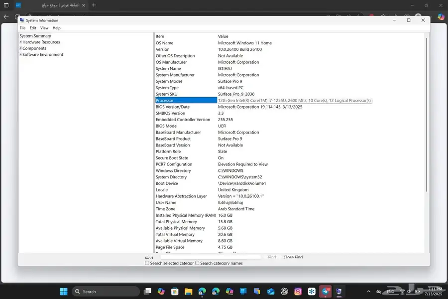This screenshot has width=448, height=299.
Task: Open the Copilot icon beside Task View
Action: point(161,292)
